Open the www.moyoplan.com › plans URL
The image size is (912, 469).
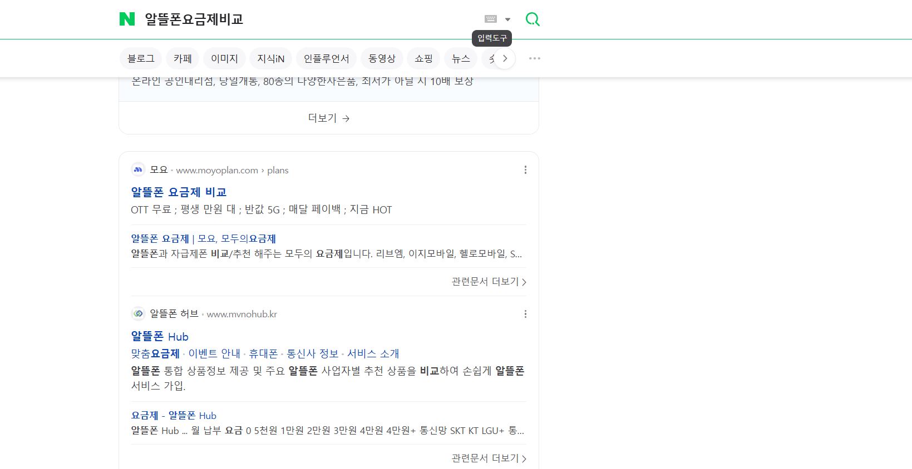point(232,170)
